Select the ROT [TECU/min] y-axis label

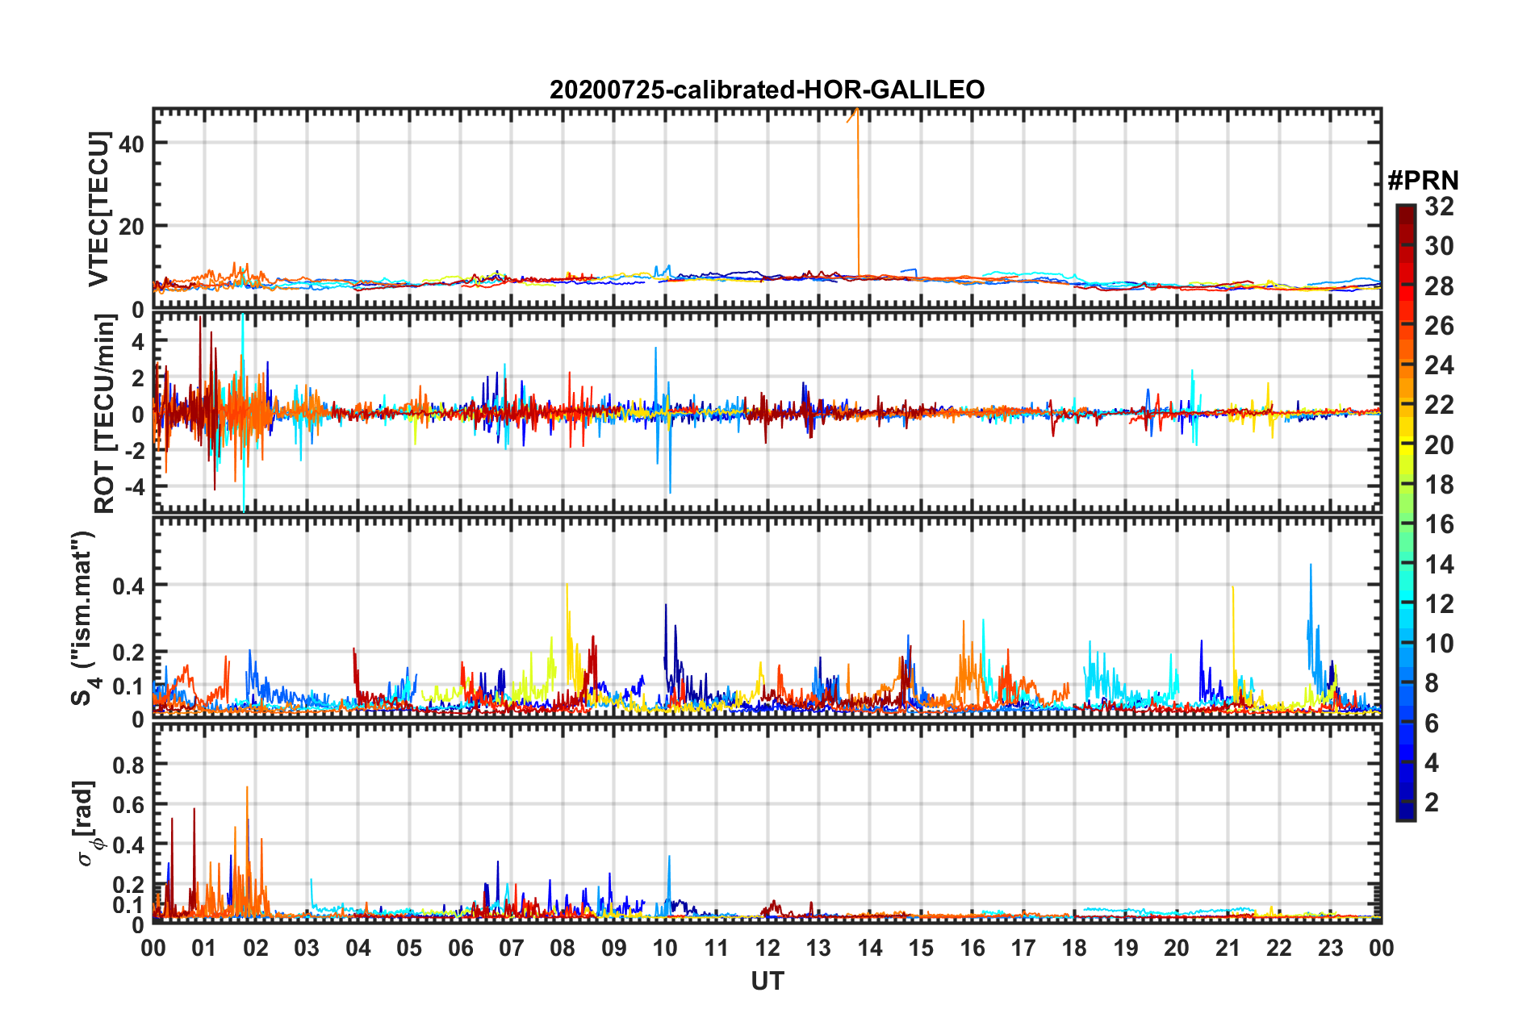tap(105, 414)
